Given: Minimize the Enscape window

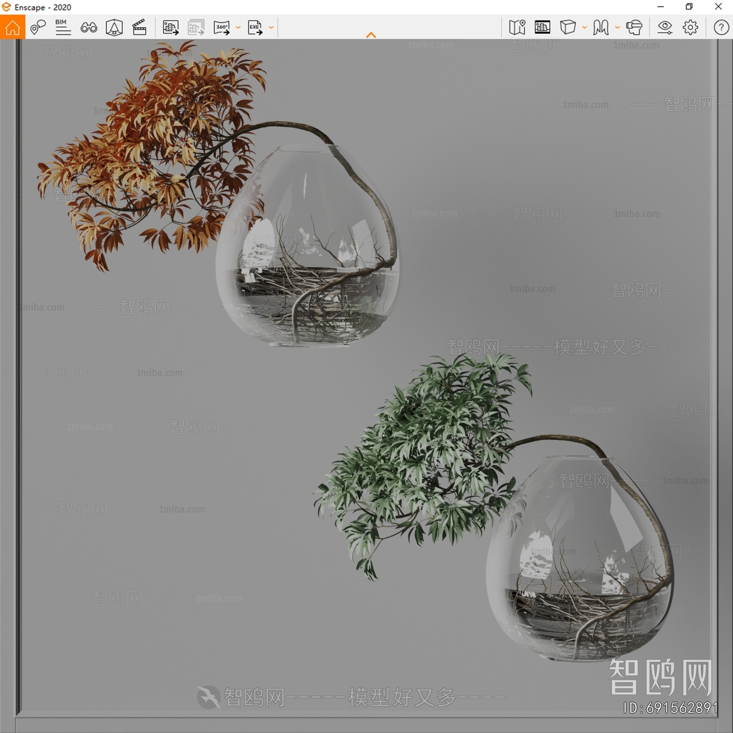Looking at the screenshot, I should (x=661, y=7).
